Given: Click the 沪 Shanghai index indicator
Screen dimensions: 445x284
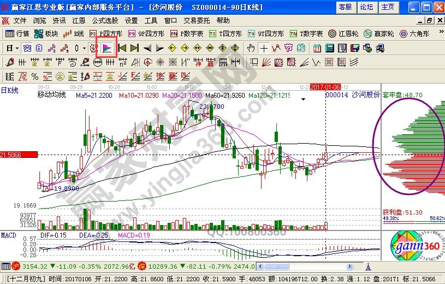Looking at the screenshot, I should (16, 267).
